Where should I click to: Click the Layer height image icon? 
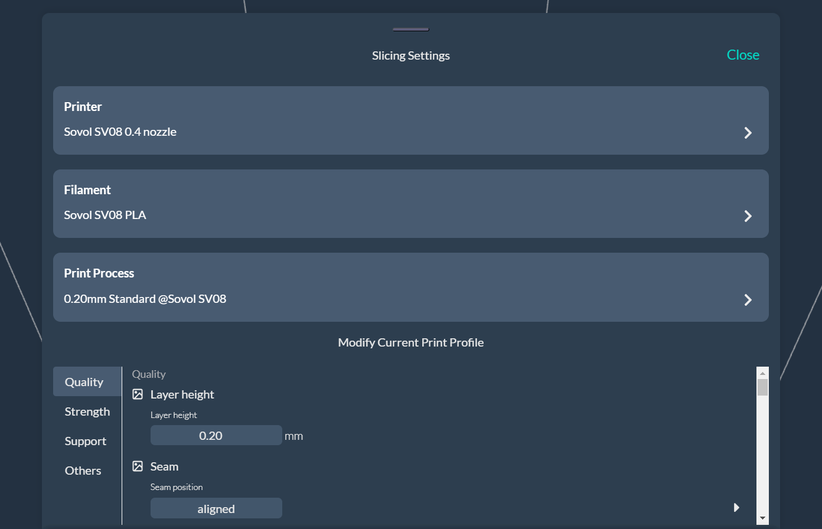(x=138, y=394)
